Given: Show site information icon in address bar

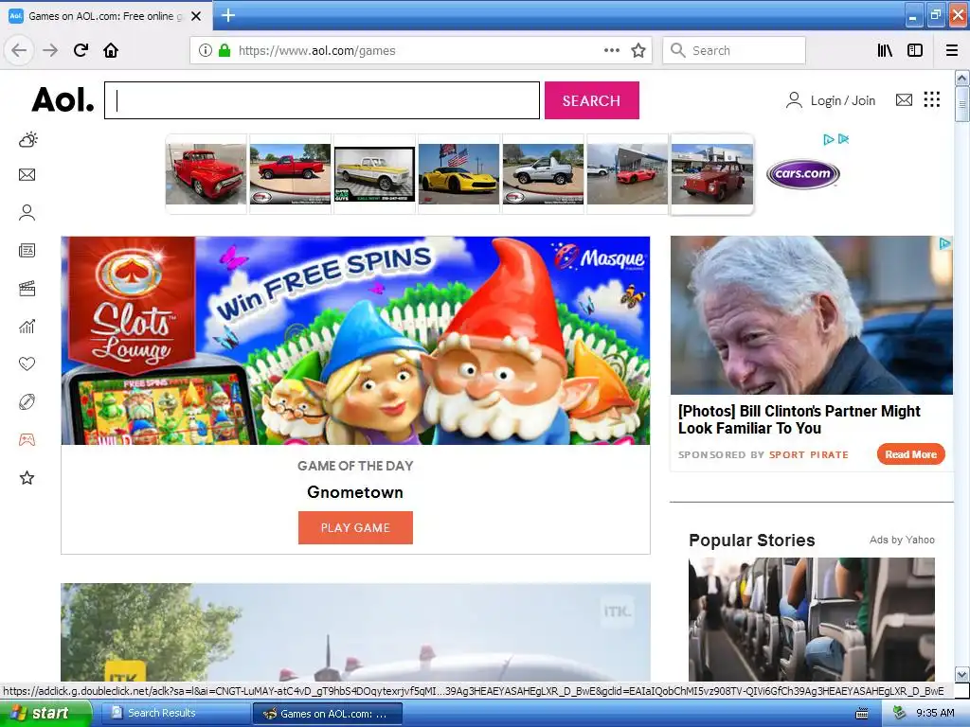Looking at the screenshot, I should (x=206, y=50).
